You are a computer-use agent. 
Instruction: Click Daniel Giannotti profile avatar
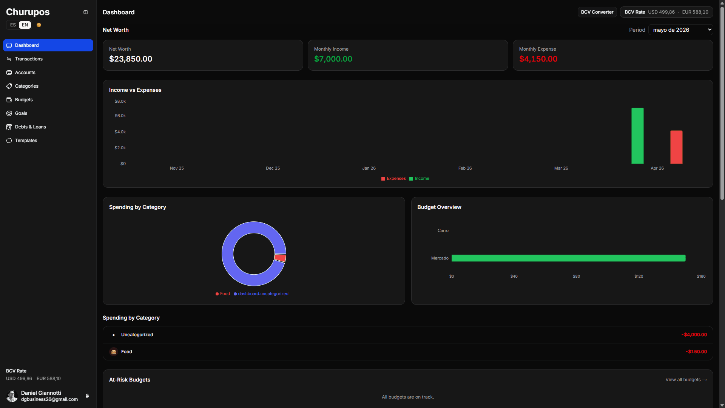tap(12, 396)
